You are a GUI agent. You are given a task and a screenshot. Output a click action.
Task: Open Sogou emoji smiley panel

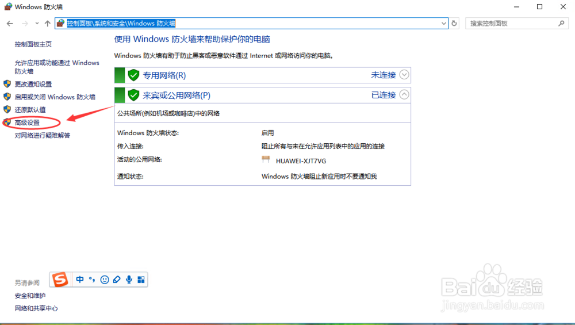pos(105,280)
